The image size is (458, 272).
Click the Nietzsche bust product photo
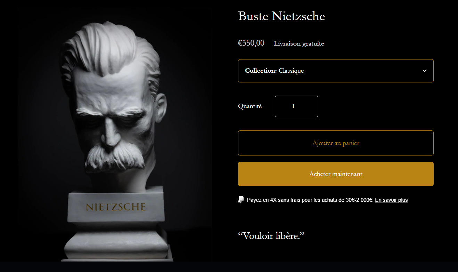[115, 135]
